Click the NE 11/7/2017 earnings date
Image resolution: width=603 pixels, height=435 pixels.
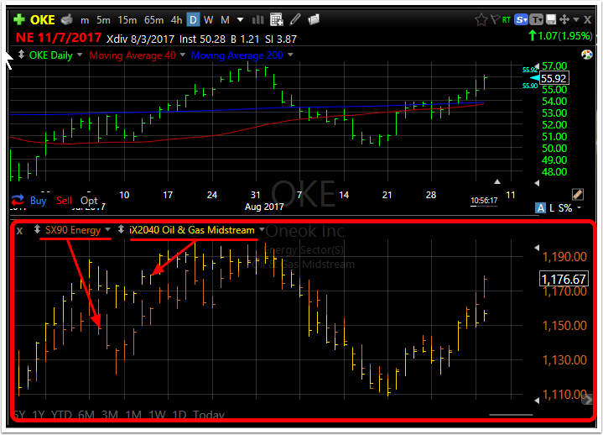tap(59, 38)
